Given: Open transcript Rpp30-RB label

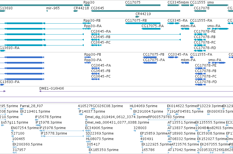Looking at the screenshot, I should click(92, 21).
